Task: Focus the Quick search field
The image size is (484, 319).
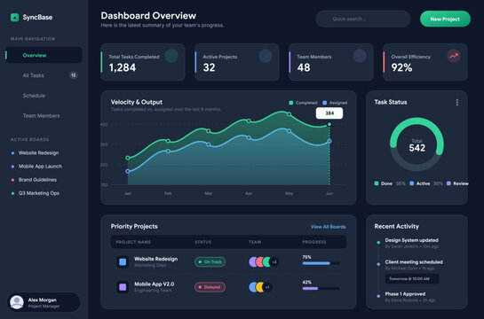Action: coord(363,19)
